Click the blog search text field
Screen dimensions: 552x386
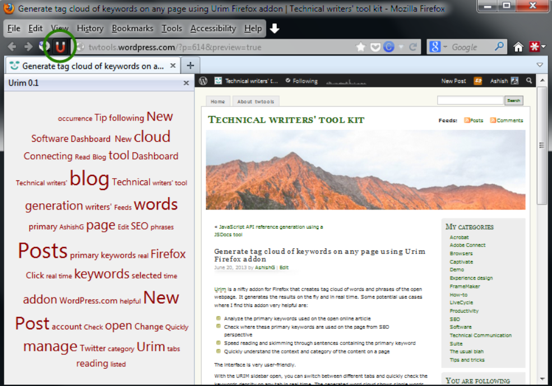pos(470,101)
